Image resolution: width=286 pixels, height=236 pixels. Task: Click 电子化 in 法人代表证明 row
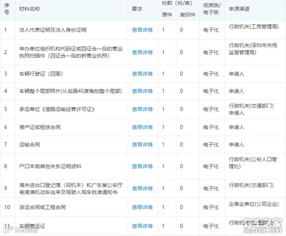(211, 30)
